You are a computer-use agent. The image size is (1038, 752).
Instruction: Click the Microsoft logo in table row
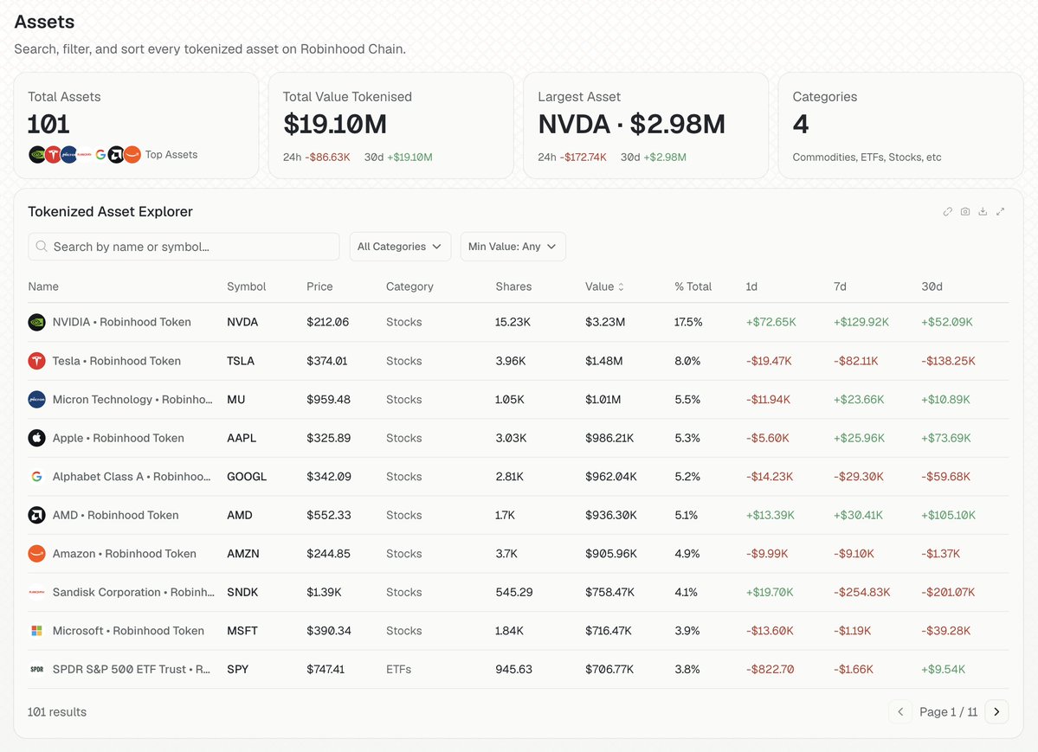click(x=36, y=631)
